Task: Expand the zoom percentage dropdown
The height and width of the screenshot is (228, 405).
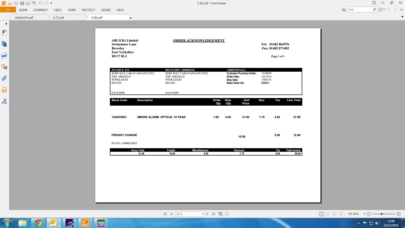Action: point(364,214)
